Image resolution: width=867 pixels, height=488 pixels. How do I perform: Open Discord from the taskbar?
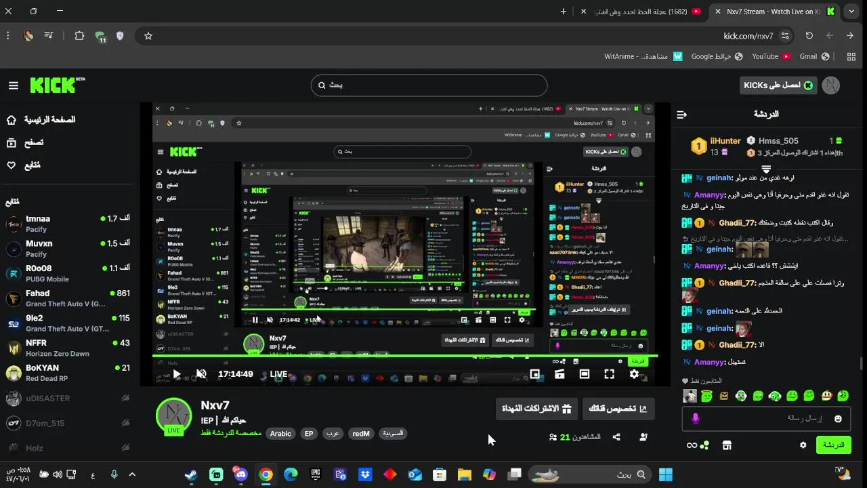pyautogui.click(x=240, y=474)
